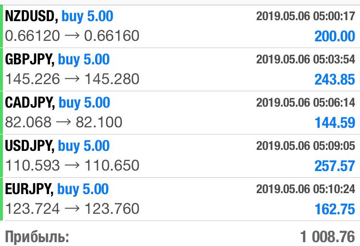Click the 243.85 profit value
Image resolution: width=360 pixels, height=246 pixels.
point(335,80)
